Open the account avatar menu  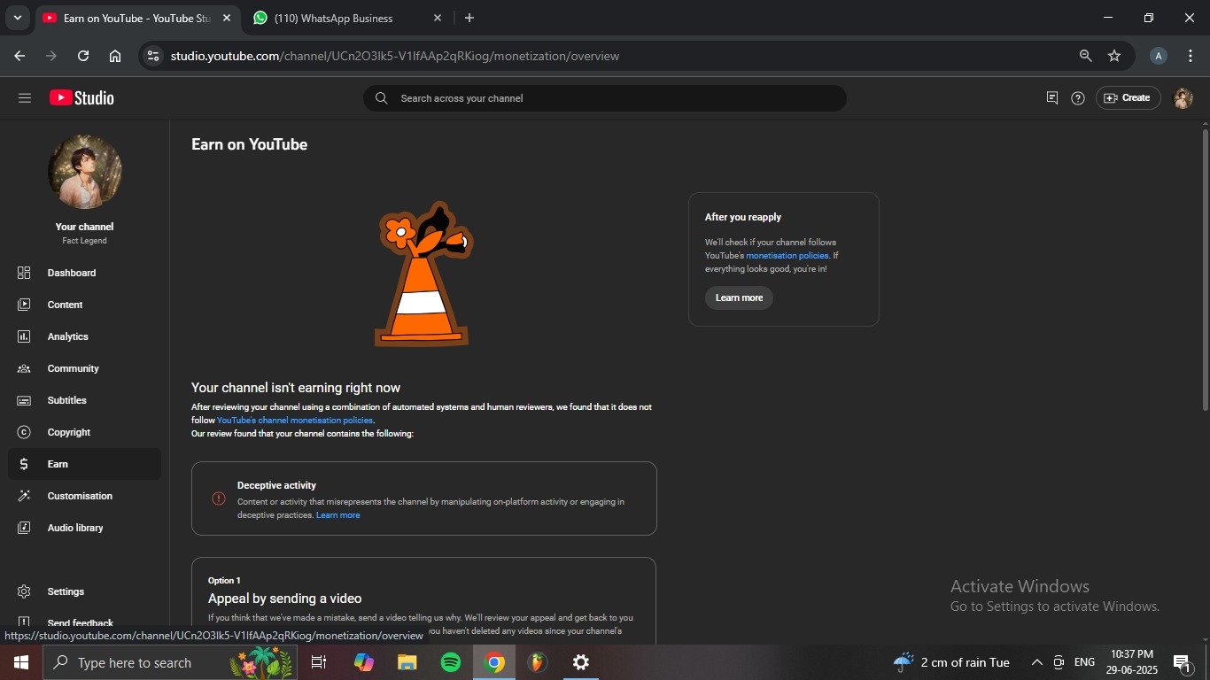[1183, 98]
